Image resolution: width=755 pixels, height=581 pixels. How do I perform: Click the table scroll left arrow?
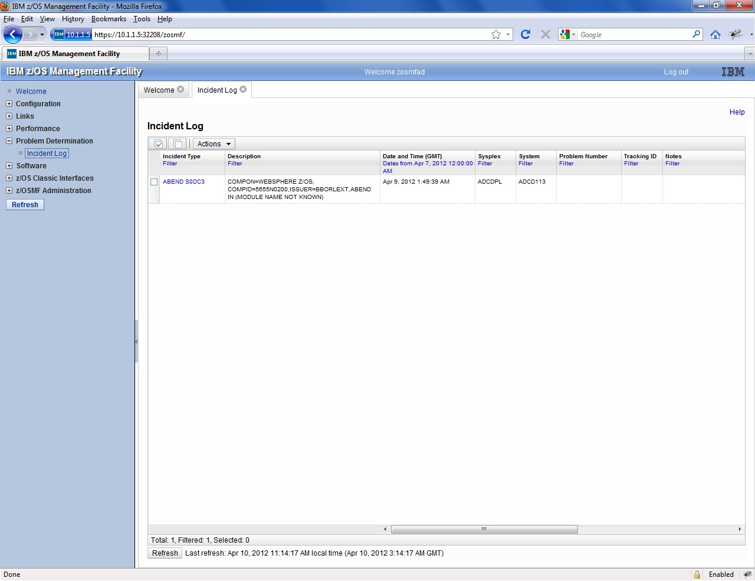pos(385,529)
